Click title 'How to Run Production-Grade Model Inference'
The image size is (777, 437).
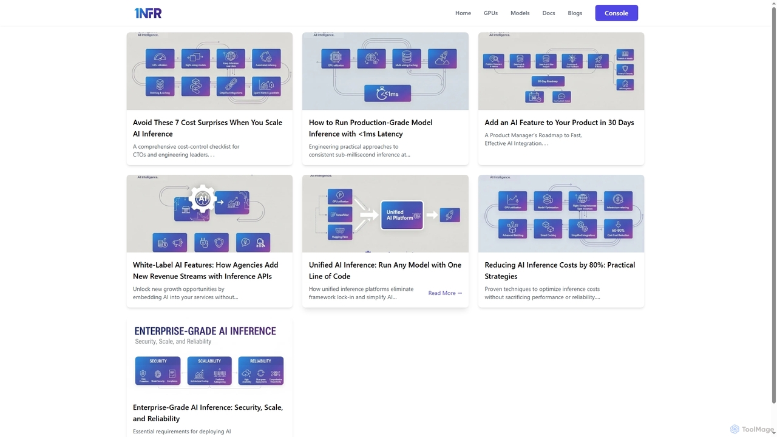click(x=370, y=128)
